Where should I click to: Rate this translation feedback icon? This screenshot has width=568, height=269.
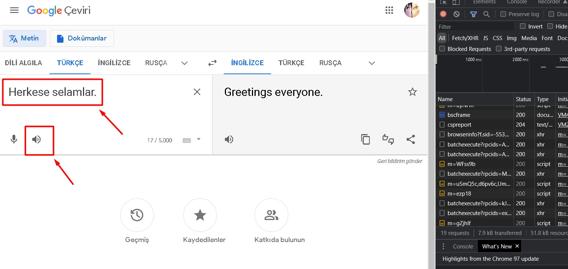[388, 139]
